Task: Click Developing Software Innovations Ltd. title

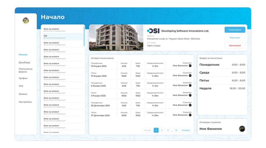Action: [x=185, y=31]
